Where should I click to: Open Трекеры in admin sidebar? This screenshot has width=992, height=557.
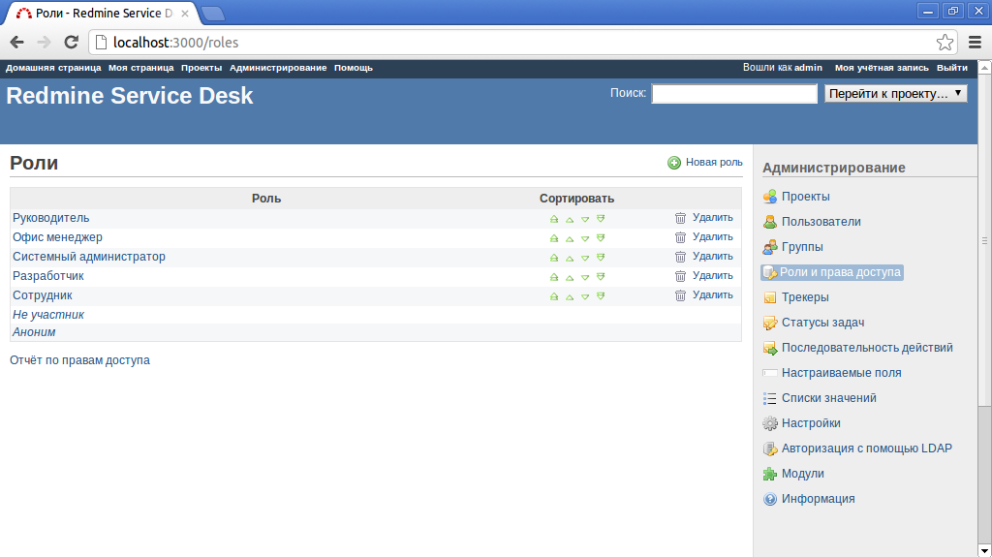click(x=805, y=296)
